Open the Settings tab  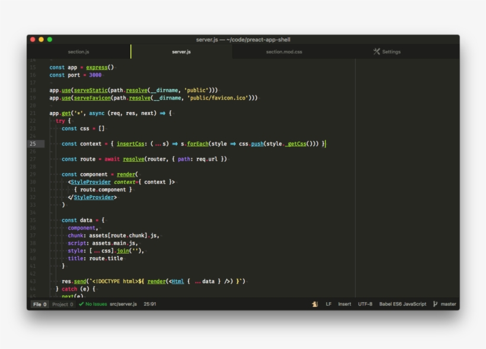point(389,52)
